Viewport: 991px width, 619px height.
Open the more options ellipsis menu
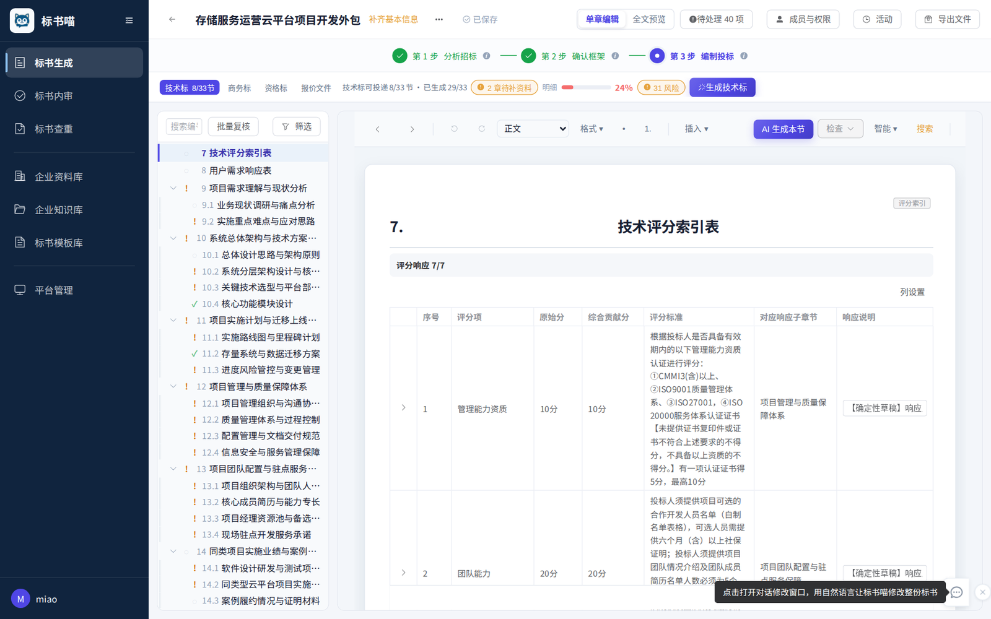coord(439,19)
